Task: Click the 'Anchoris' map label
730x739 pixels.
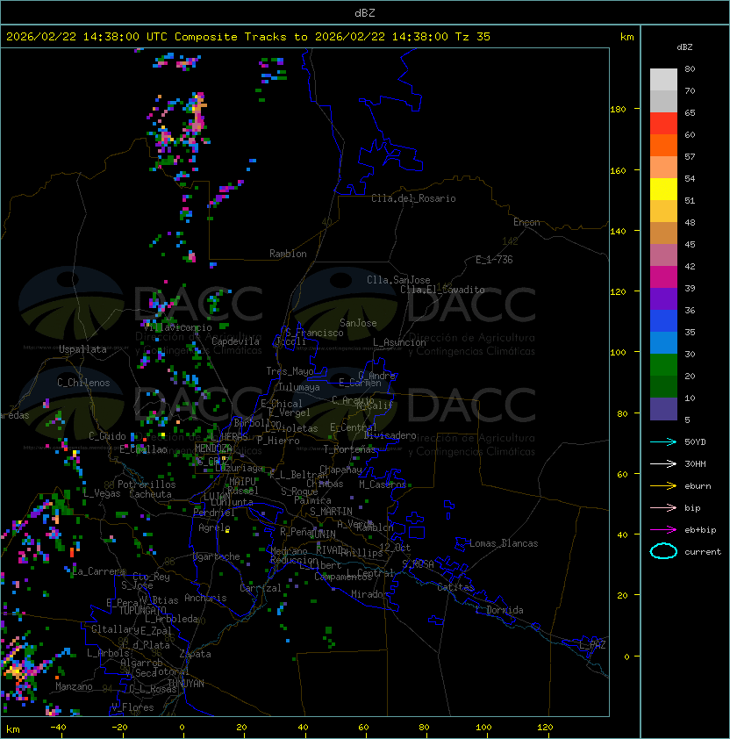Action: (205, 598)
